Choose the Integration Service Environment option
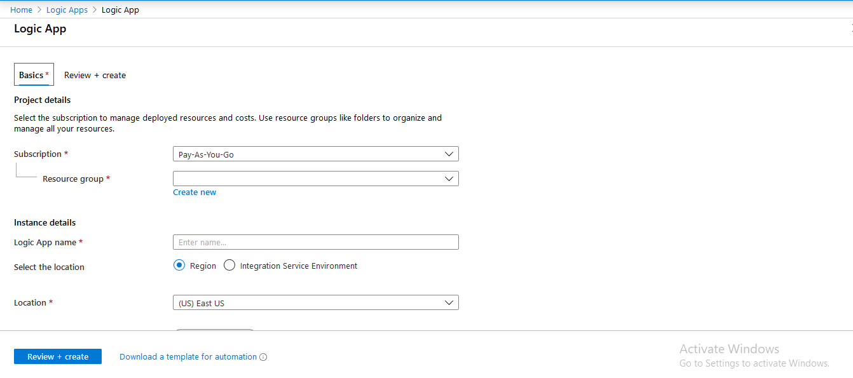The height and width of the screenshot is (378, 853). click(x=229, y=265)
